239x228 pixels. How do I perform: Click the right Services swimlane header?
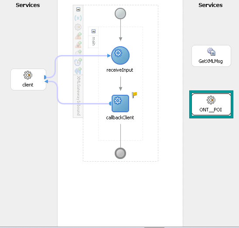211,5
